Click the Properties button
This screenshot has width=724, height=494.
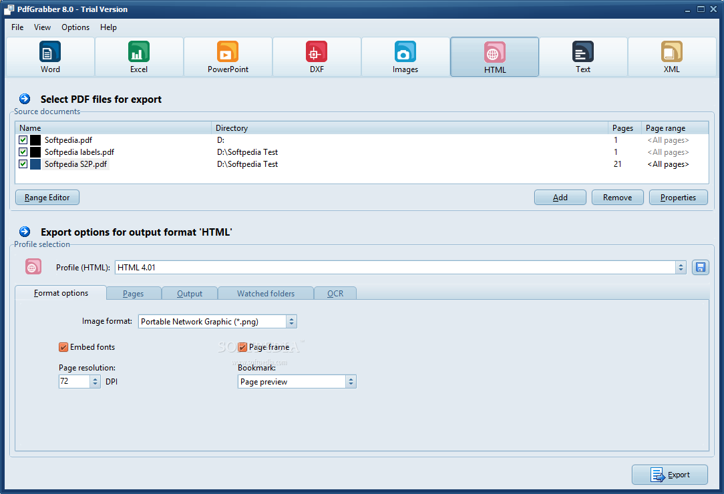tap(678, 197)
